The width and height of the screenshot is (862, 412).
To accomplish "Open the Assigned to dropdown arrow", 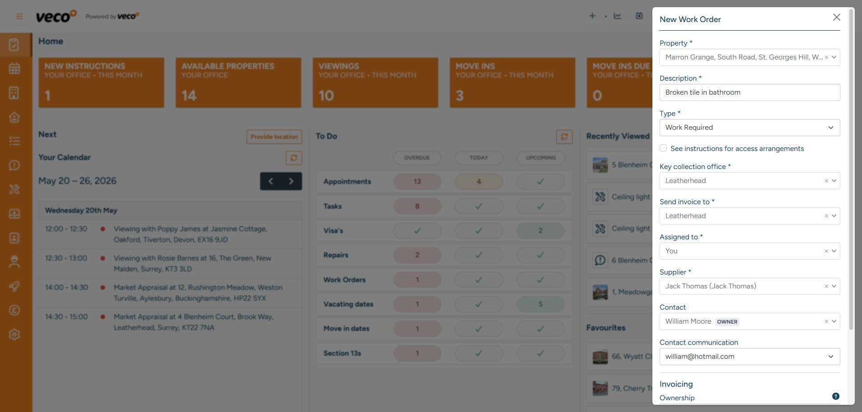I will [834, 251].
